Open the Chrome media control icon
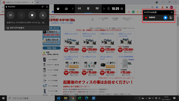 (x=157, y=2)
